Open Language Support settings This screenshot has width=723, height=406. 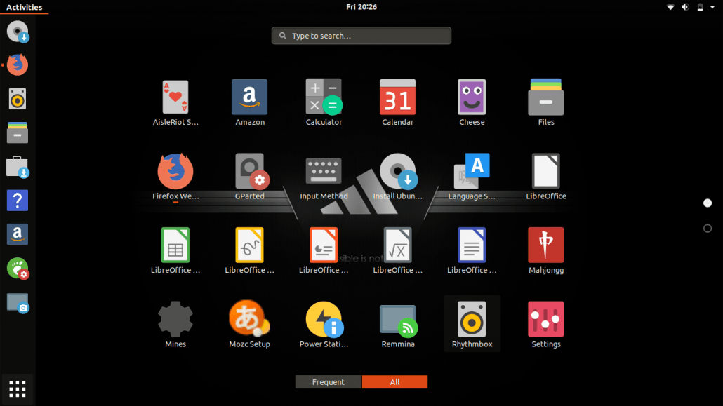472,171
